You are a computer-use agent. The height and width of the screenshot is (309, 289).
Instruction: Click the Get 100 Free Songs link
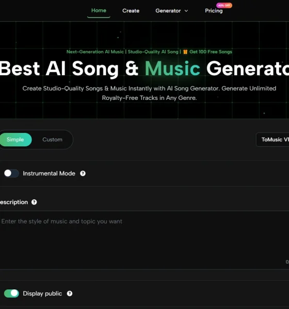pos(211,52)
